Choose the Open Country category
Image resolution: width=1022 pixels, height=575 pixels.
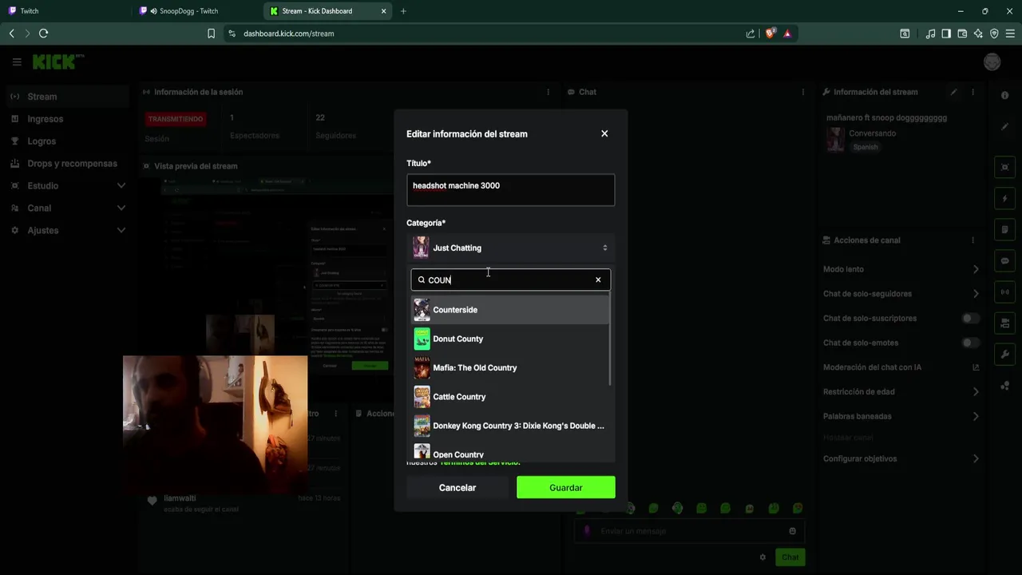510,453
